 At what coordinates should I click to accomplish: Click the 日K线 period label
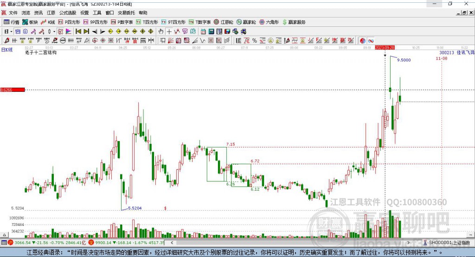pos(7,50)
